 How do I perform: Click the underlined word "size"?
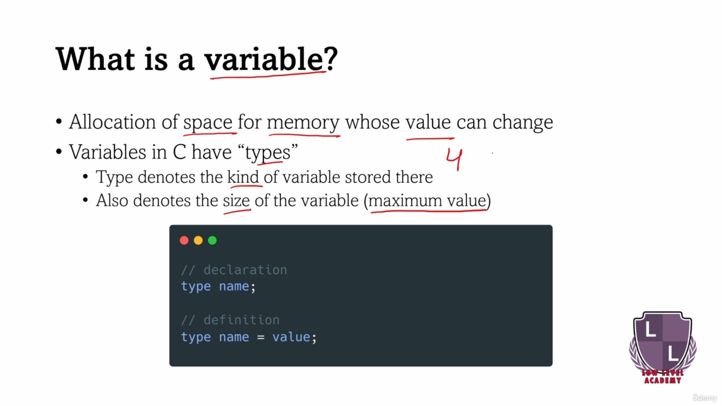click(x=236, y=201)
